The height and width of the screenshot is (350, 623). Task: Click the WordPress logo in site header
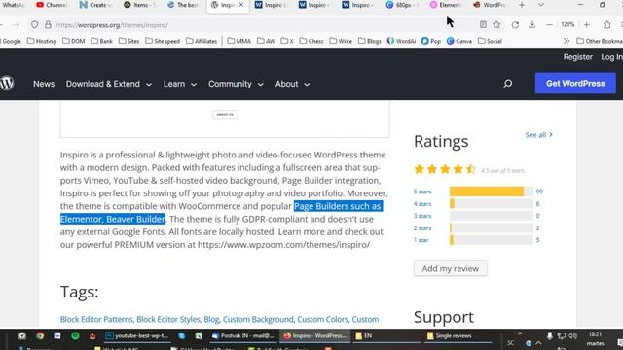(7, 83)
